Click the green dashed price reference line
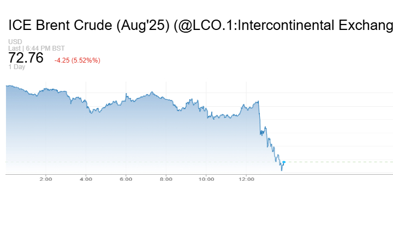This screenshot has width=393, height=245. 339,162
